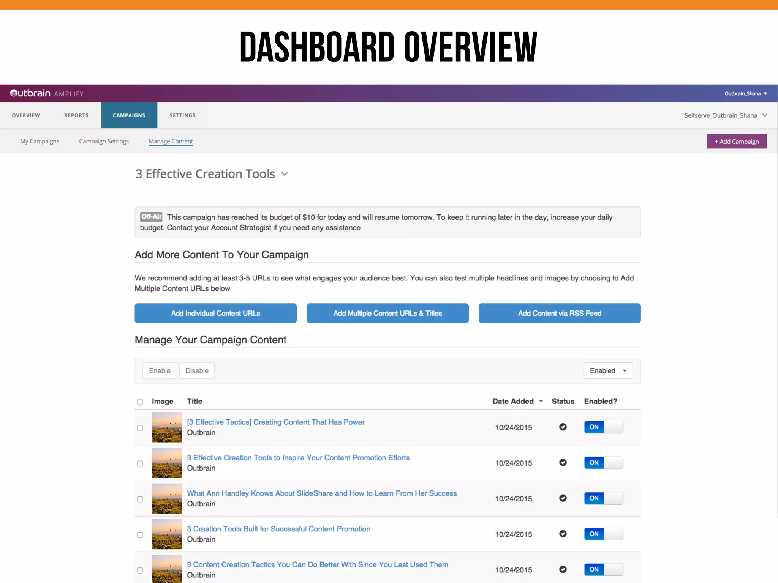
Task: Click status checkmark for 3 Content Creation Tactics row
Action: click(563, 569)
